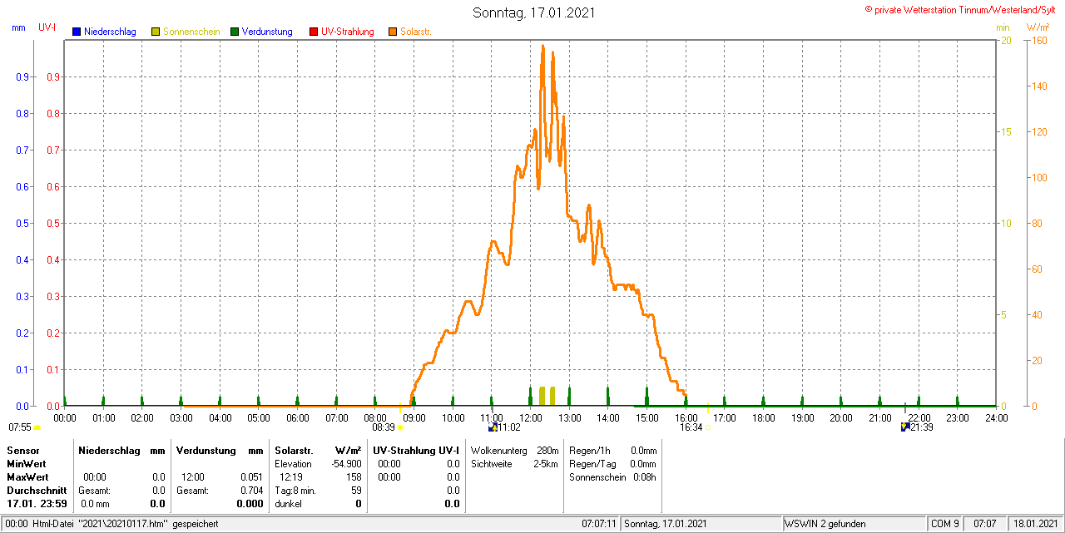Click the COM 9 status bar field
The image size is (1065, 533).
(x=945, y=524)
